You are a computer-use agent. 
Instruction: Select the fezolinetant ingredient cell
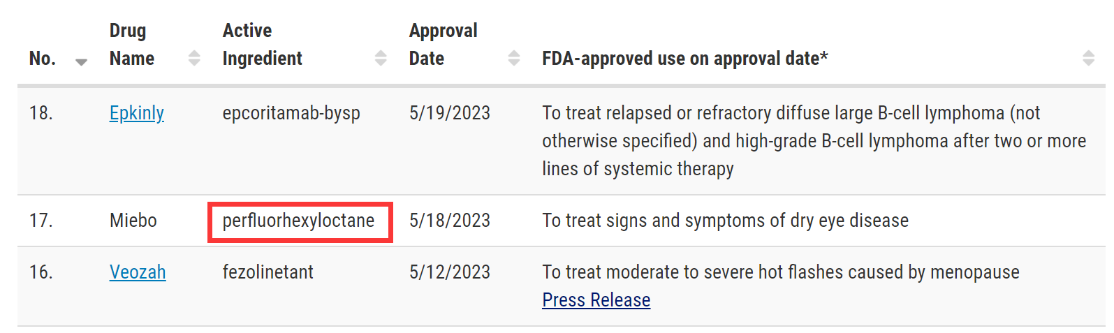pos(268,272)
